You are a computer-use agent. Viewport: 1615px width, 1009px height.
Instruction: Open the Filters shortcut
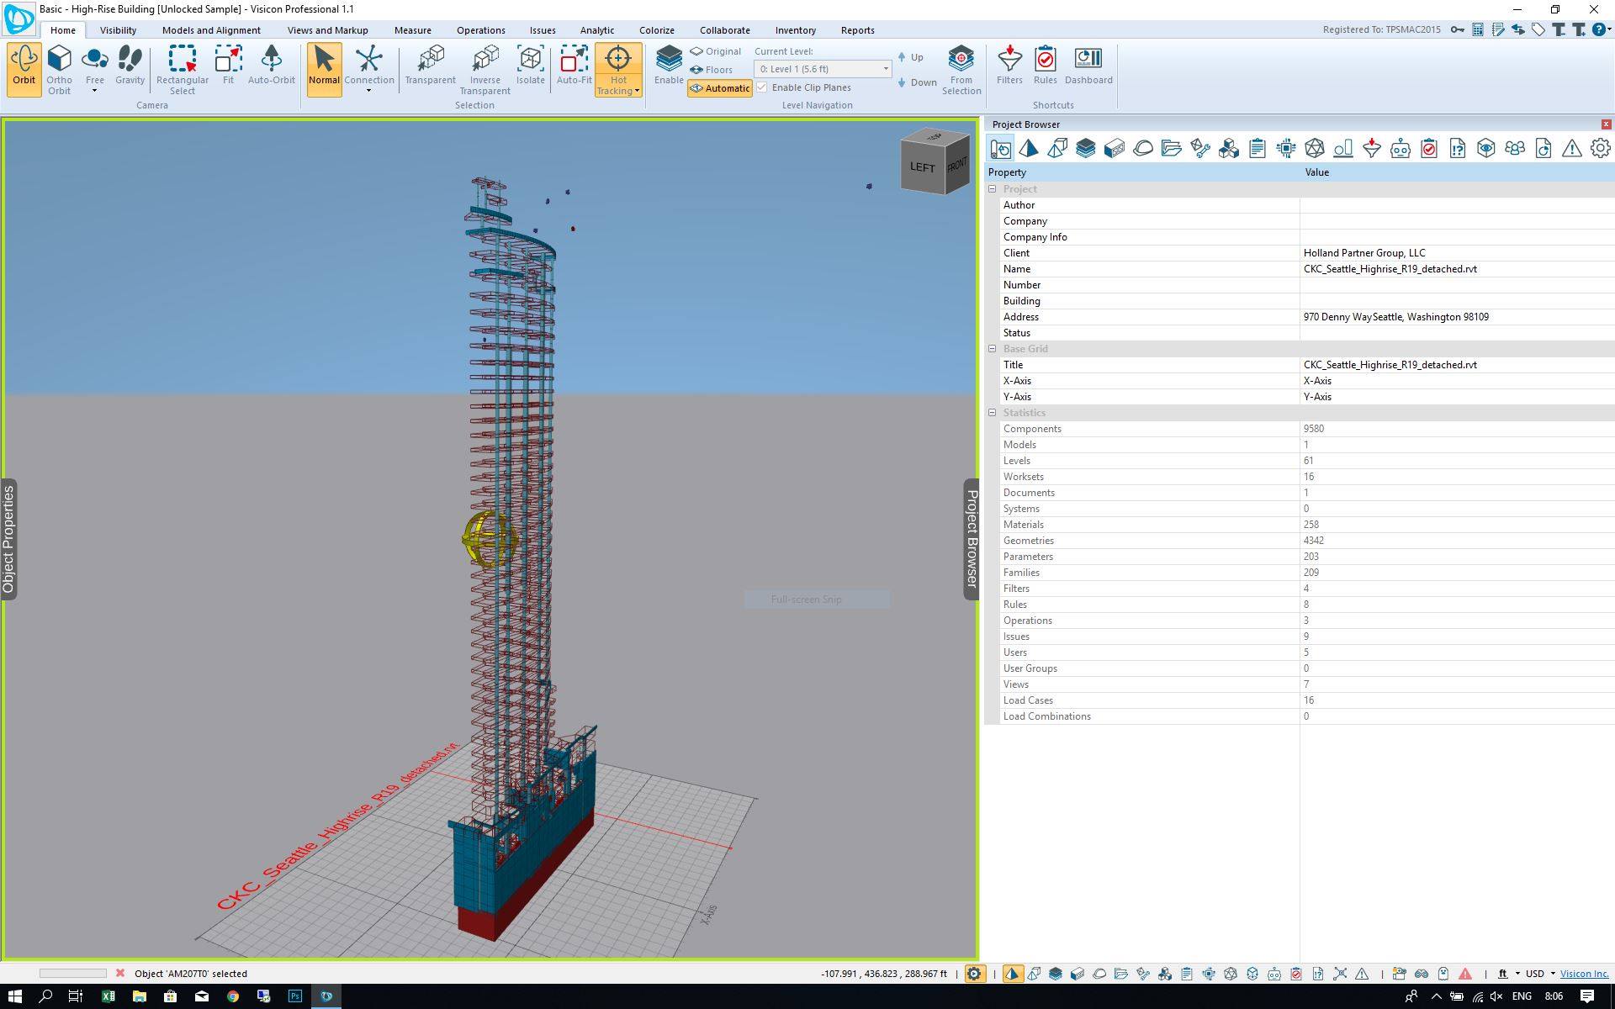pos(1009,66)
